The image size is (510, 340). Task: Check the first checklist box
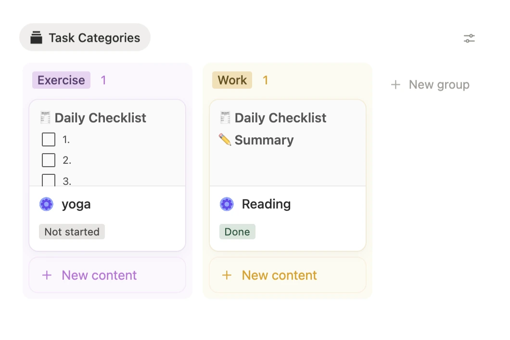coord(49,140)
